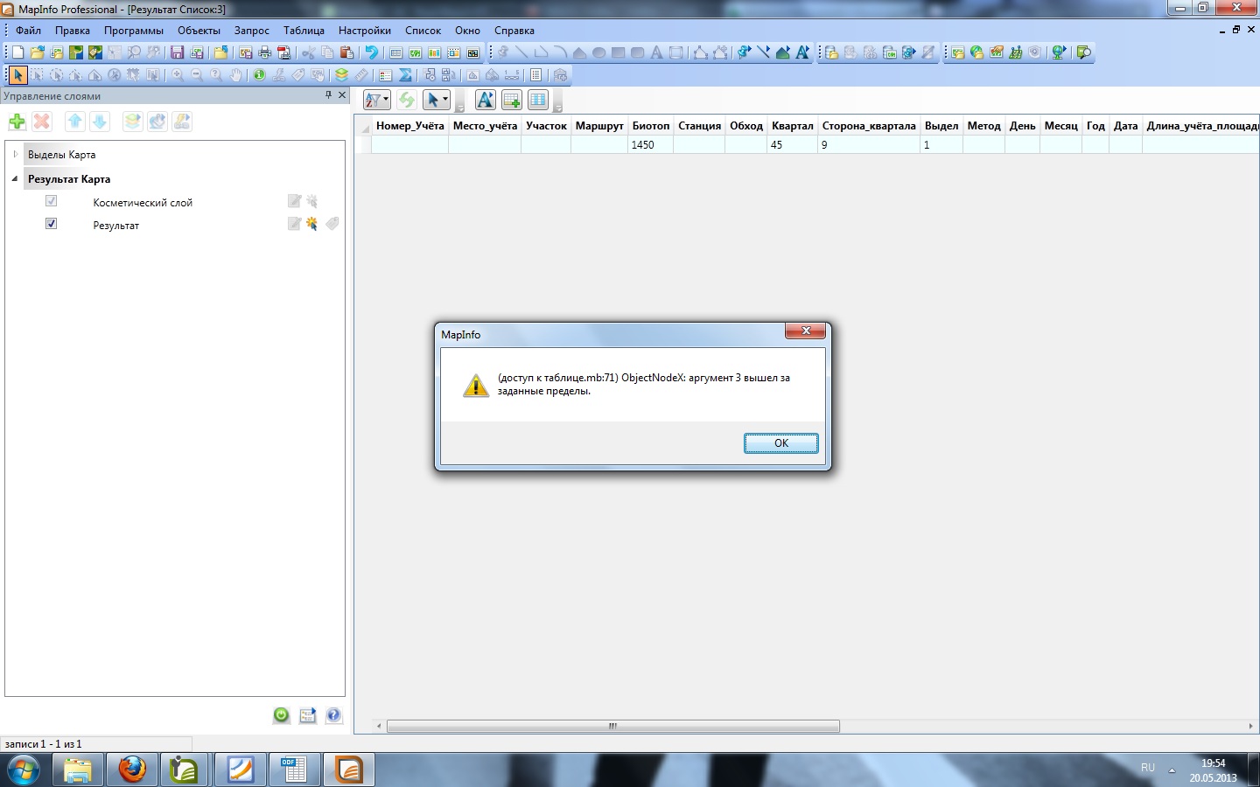Click the red X Remove Layers icon

click(x=41, y=122)
